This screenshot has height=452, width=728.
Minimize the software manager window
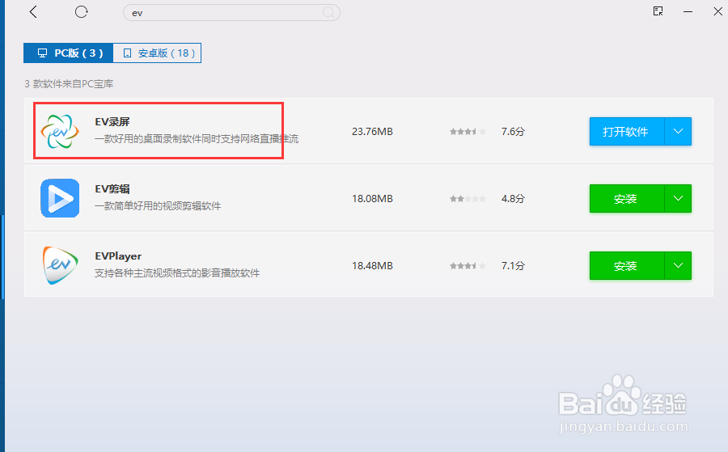click(x=688, y=11)
